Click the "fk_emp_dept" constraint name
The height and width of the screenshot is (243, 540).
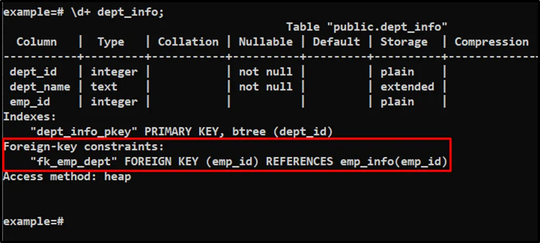point(66,162)
